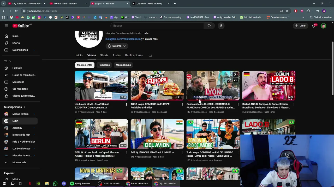The height and width of the screenshot is (187, 334).
Task: Switch to the Listas channel tab
Action: (x=117, y=55)
